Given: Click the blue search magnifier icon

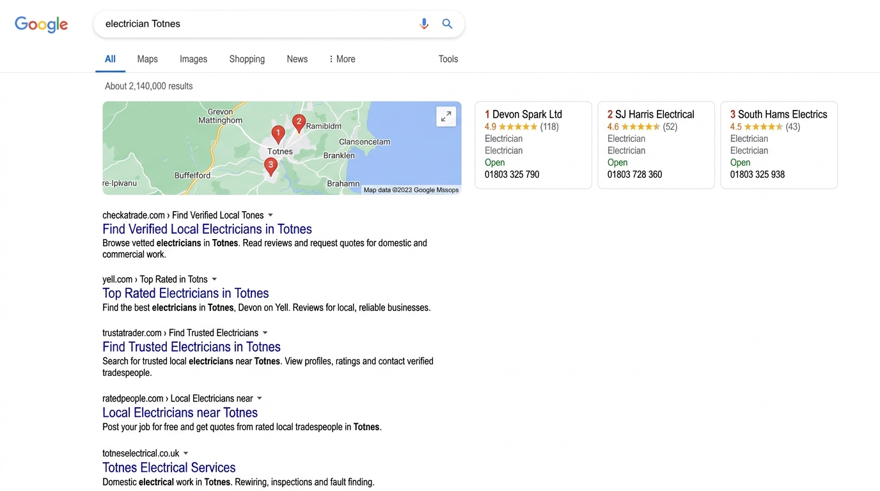Looking at the screenshot, I should coord(448,24).
